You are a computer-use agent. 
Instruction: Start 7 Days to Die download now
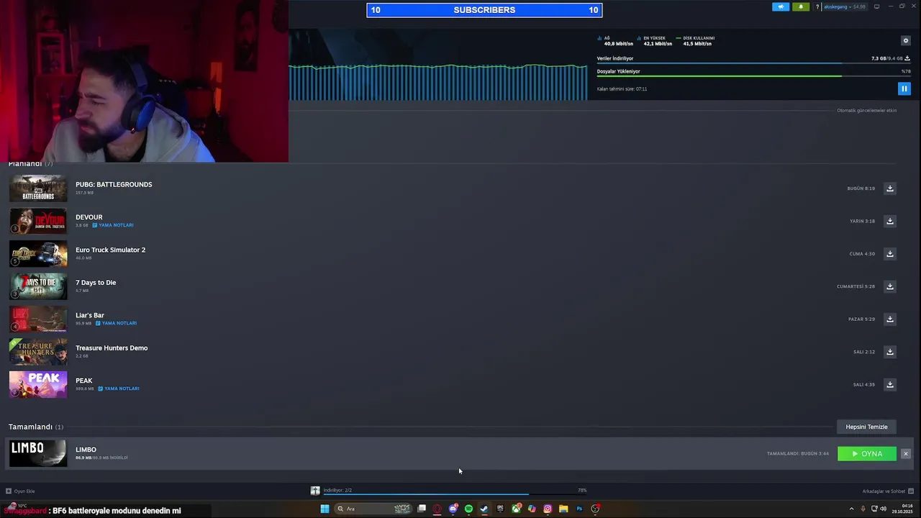pyautogui.click(x=890, y=286)
